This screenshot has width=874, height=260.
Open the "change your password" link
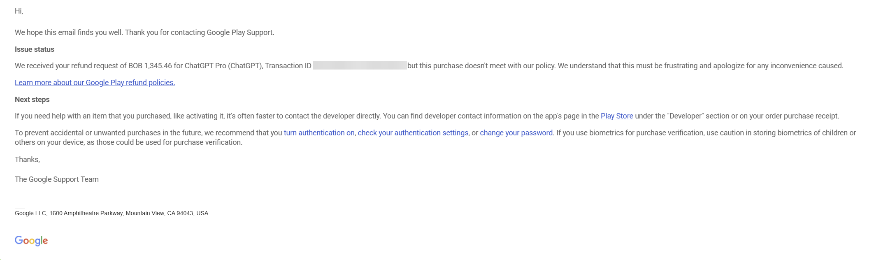pos(516,133)
